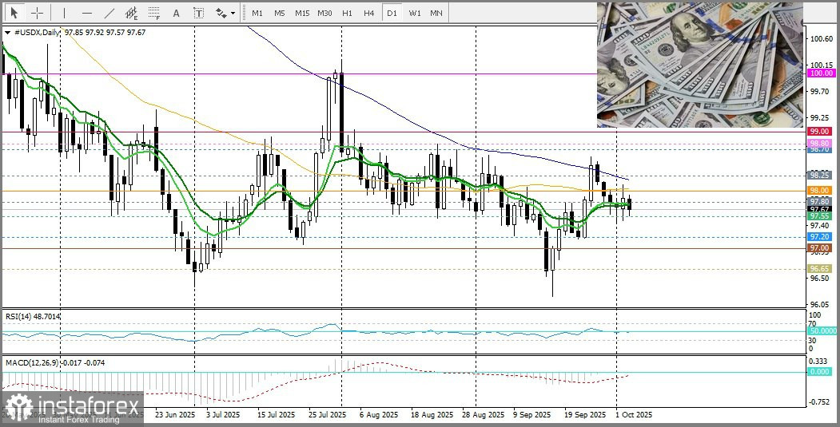Pick the Fibonacci retracement tool
The image size is (840, 427).
point(154,13)
